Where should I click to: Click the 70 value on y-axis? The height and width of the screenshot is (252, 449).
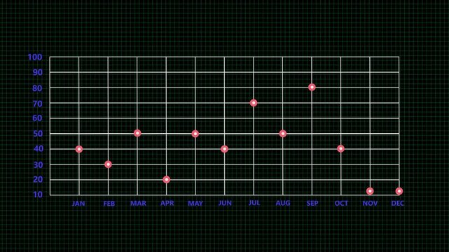(38, 104)
